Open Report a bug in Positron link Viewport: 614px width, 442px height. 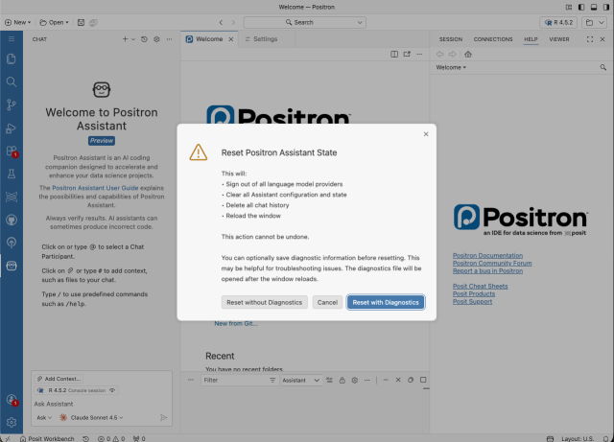pyautogui.click(x=487, y=271)
